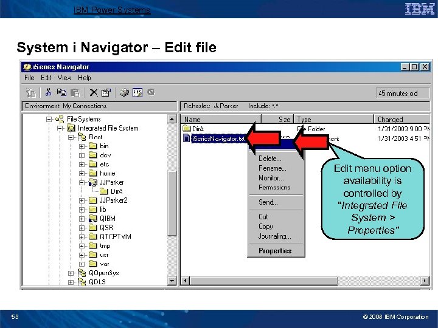Choose Monitor... from the context menu
This screenshot has width=438, height=328.
(271, 178)
